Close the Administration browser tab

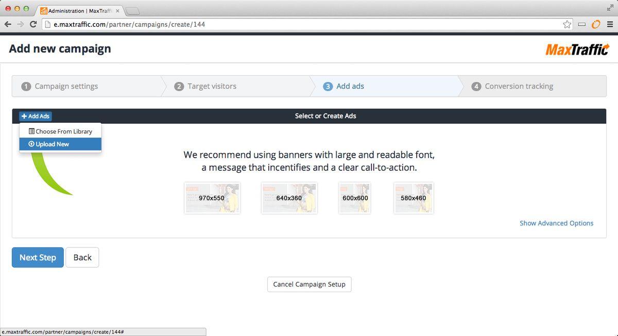(x=117, y=11)
